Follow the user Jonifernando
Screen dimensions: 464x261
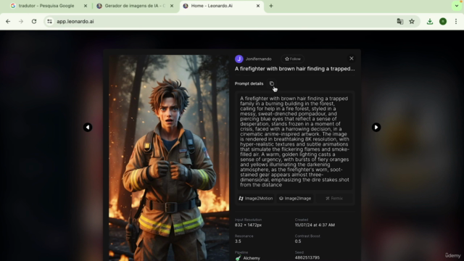point(292,59)
